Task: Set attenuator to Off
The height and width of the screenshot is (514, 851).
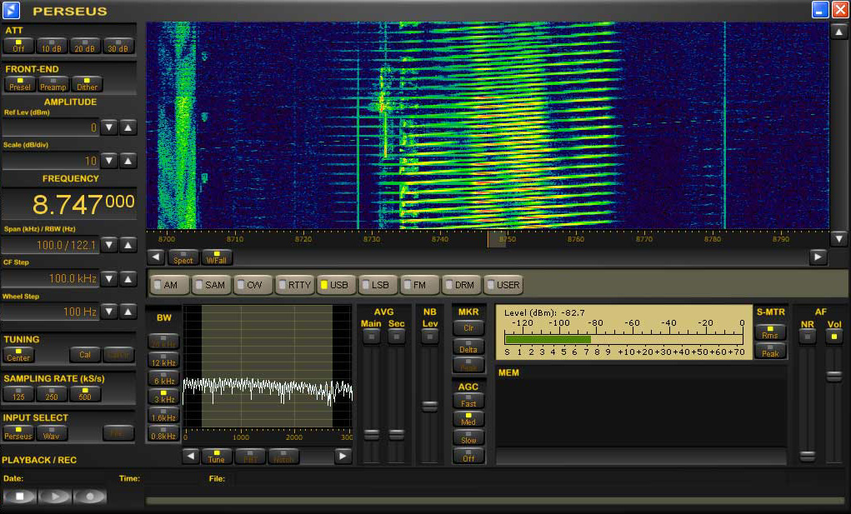Action: tap(18, 46)
